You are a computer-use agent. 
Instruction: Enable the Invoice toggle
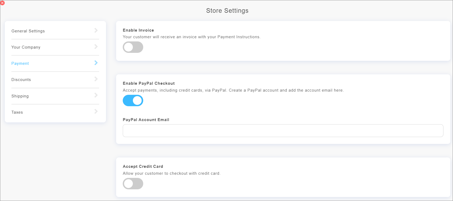[x=133, y=47]
